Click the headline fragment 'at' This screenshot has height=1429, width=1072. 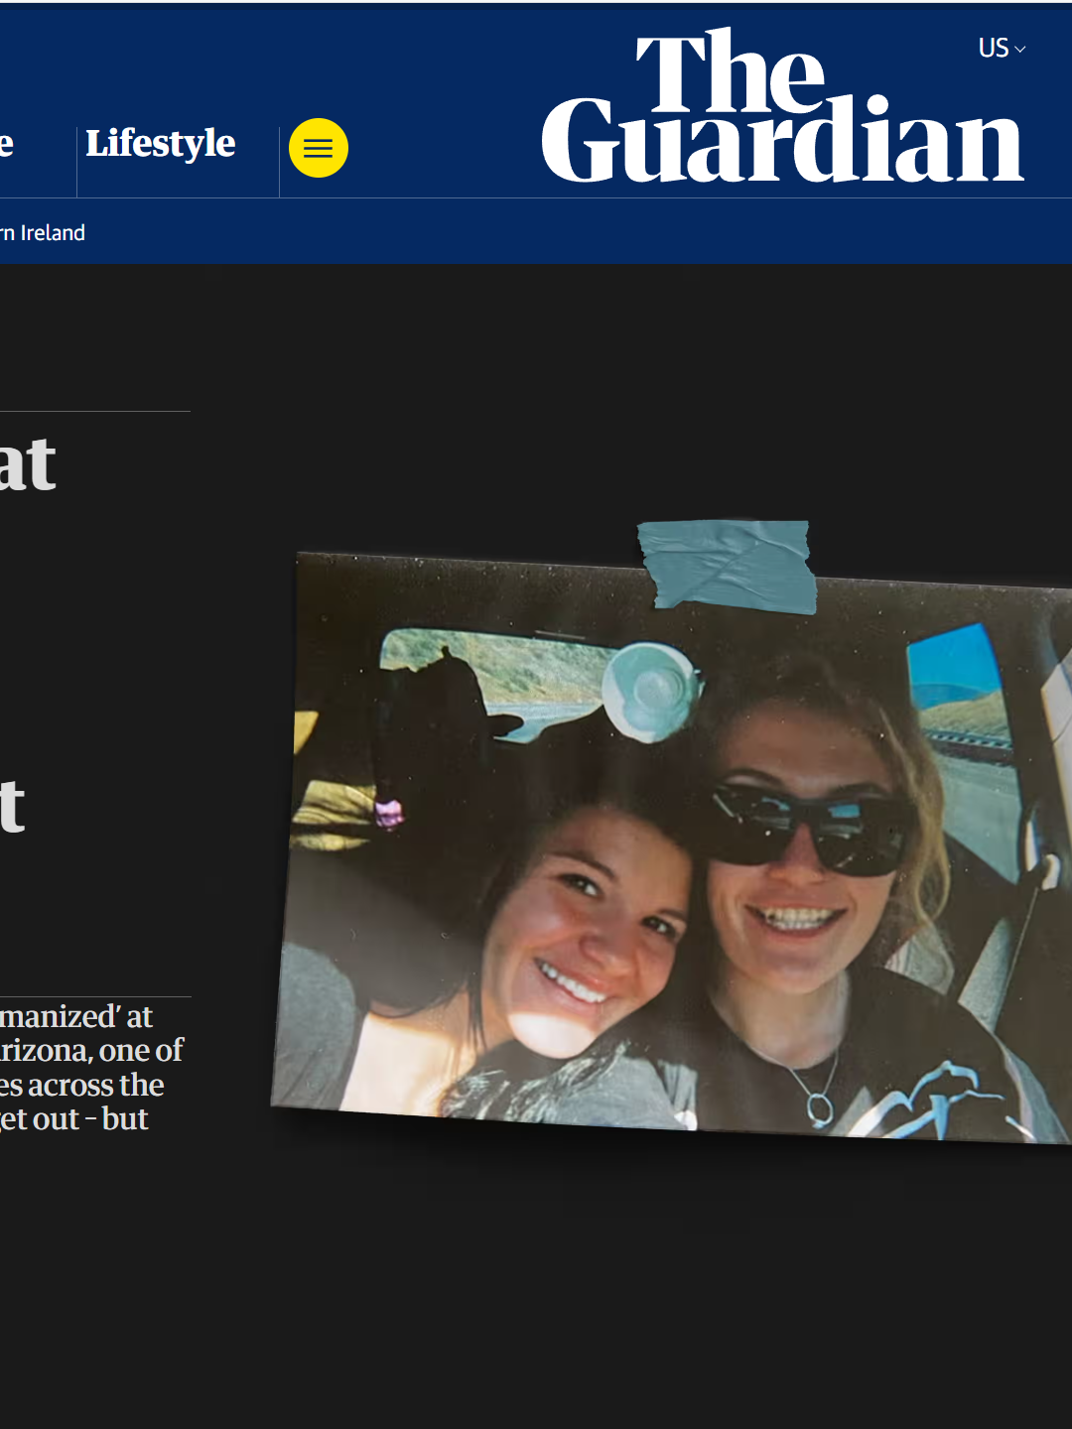[28, 464]
